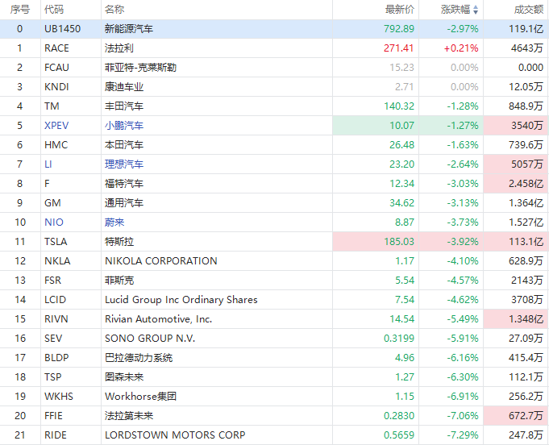Select 菲斯克 name cell
The image size is (549, 445).
[119, 280]
